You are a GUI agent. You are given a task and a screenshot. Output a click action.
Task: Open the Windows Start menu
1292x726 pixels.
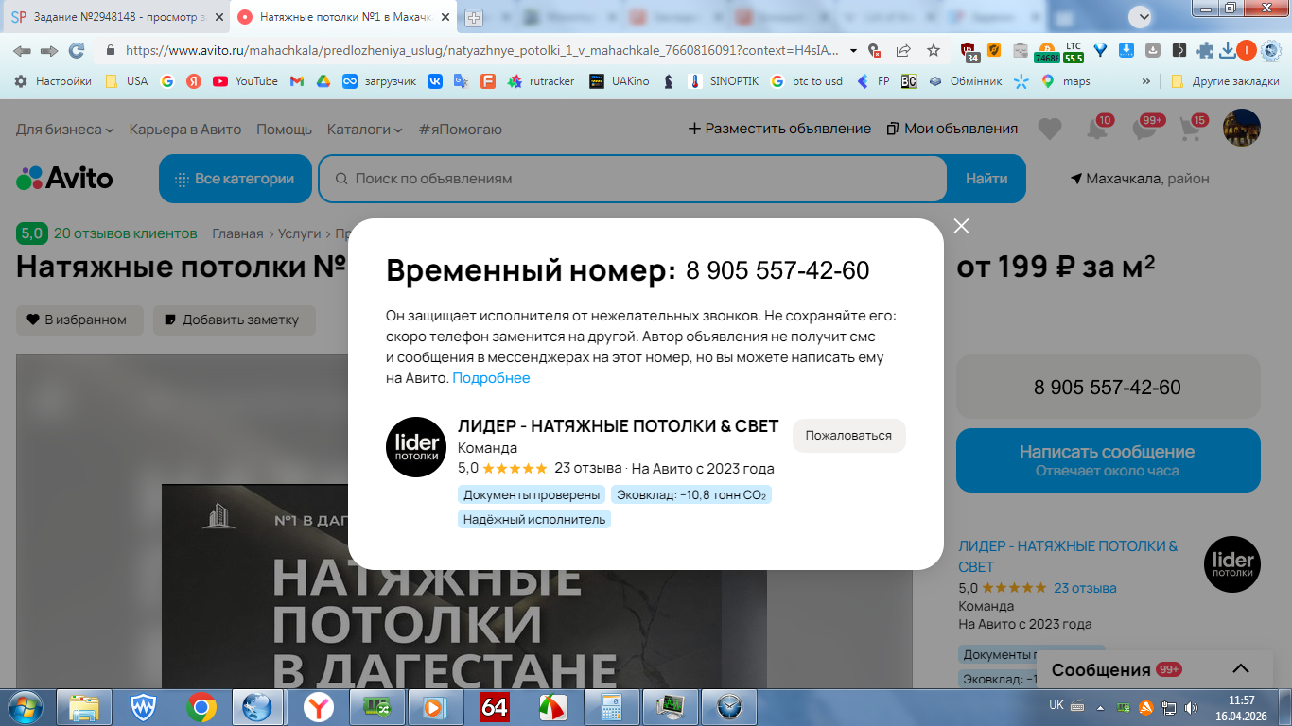coord(24,706)
